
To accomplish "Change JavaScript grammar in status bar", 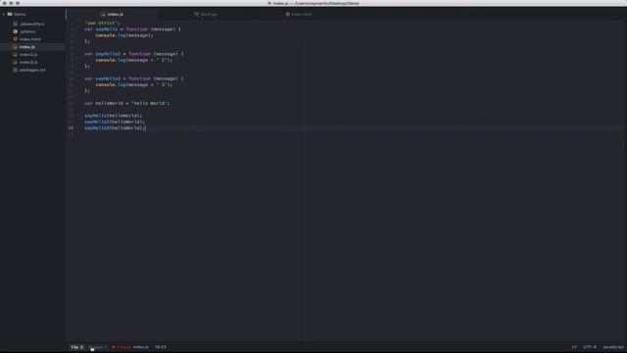I will [x=613, y=347].
